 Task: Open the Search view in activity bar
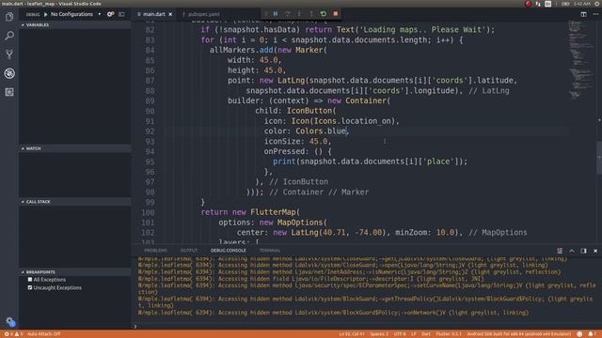9,36
